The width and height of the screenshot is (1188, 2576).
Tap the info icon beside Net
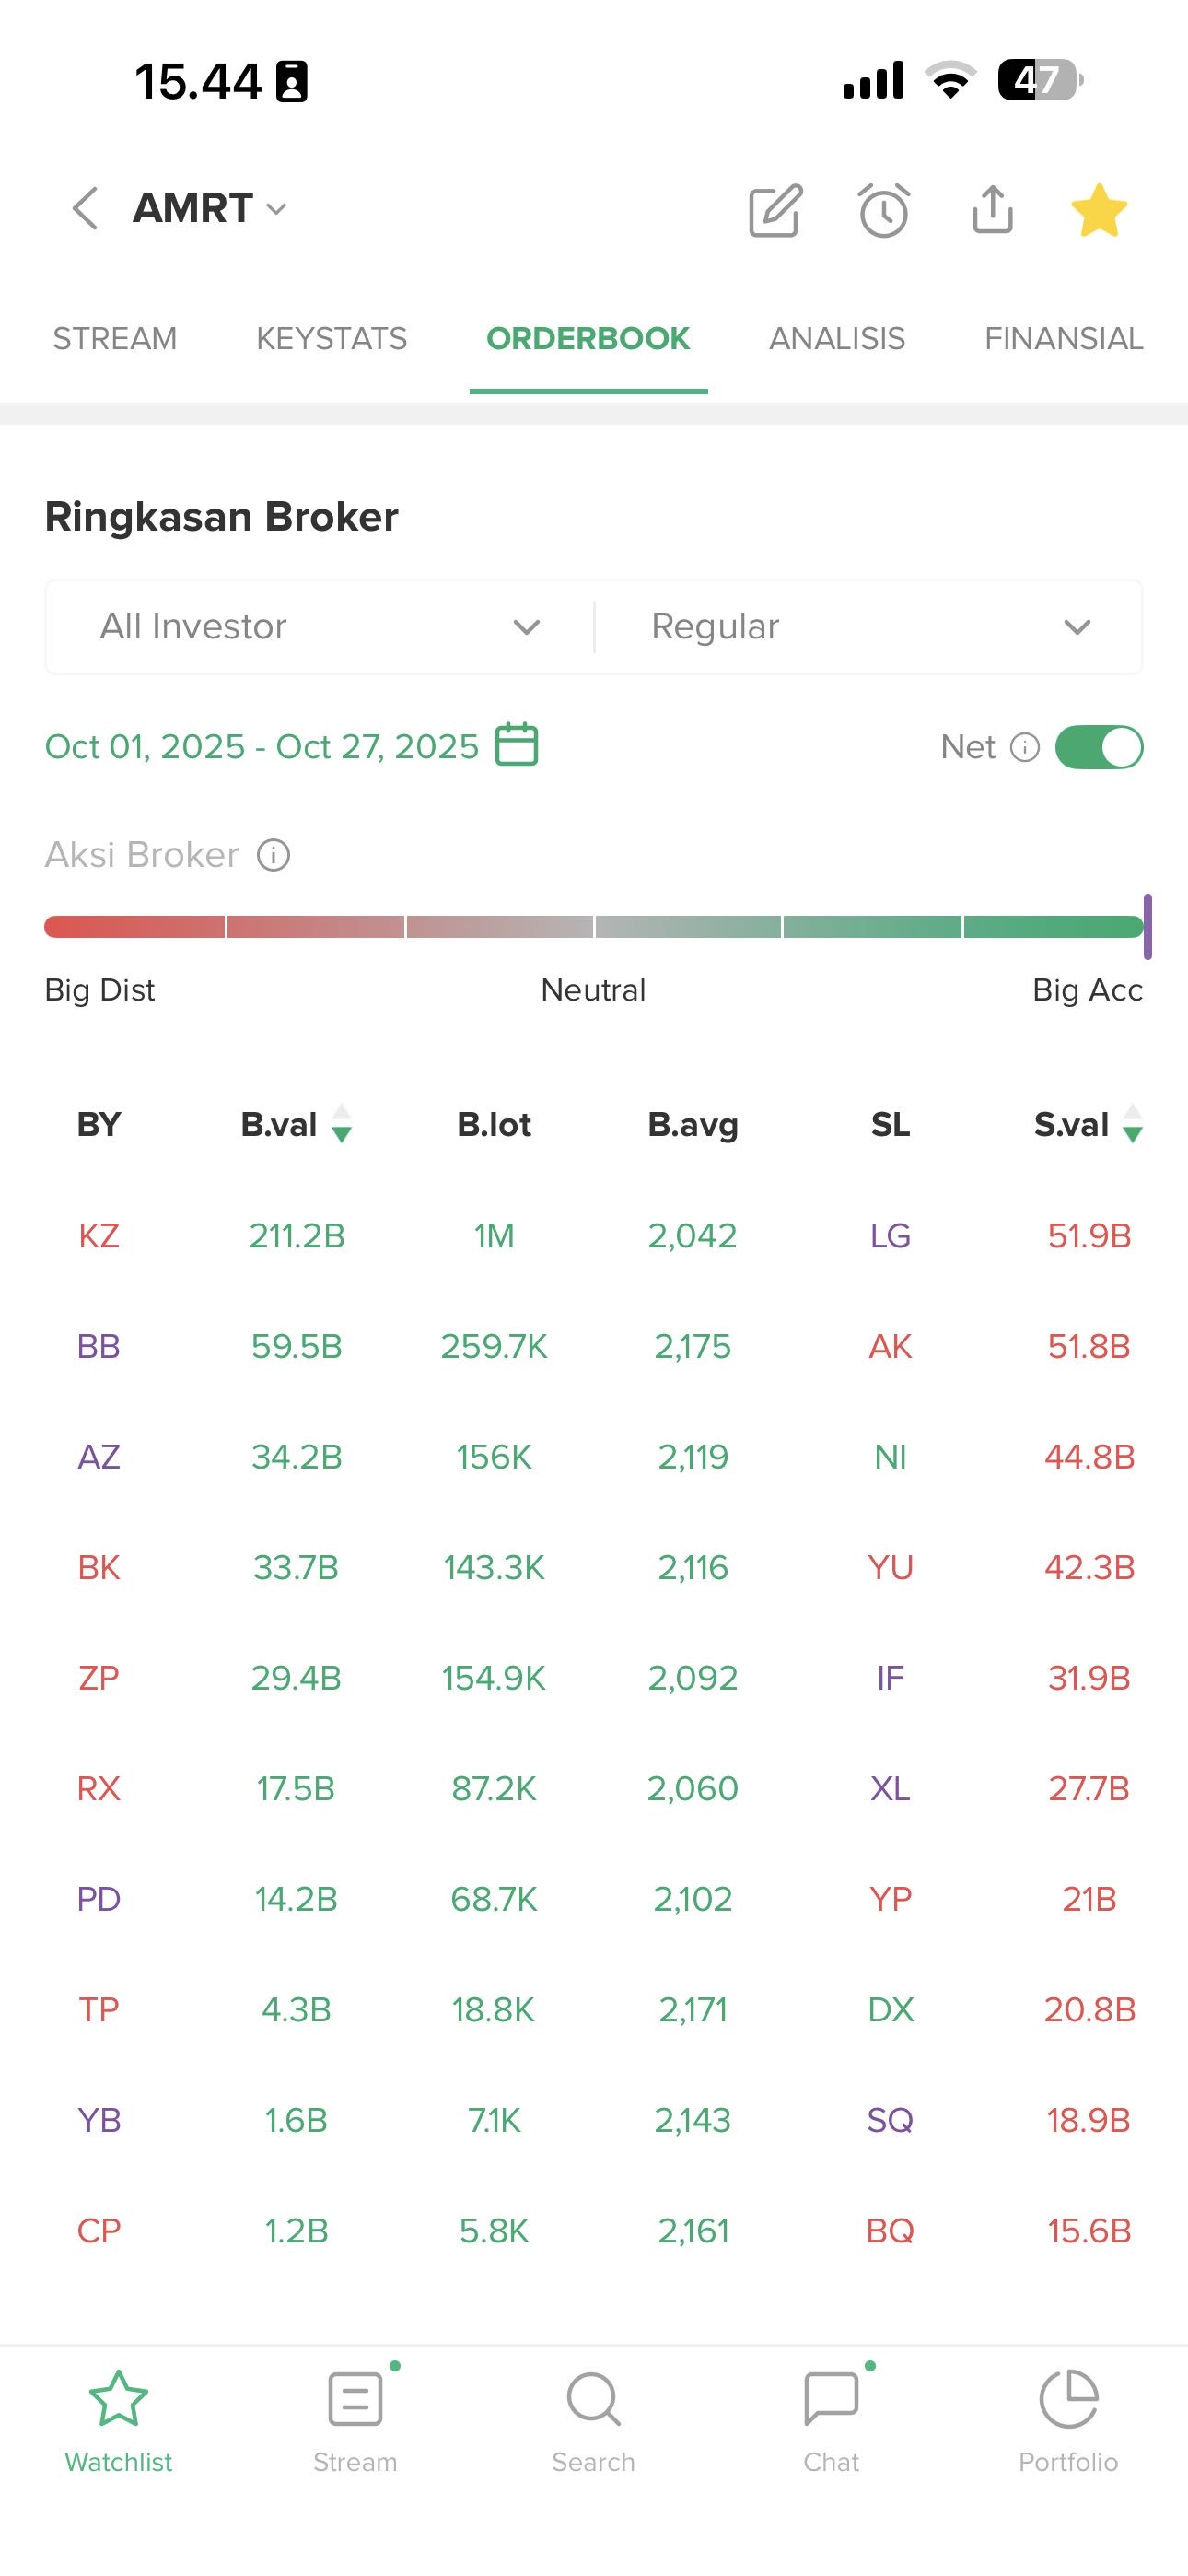click(x=1025, y=747)
